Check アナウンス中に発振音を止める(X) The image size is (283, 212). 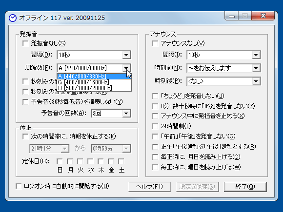[x=155, y=116]
